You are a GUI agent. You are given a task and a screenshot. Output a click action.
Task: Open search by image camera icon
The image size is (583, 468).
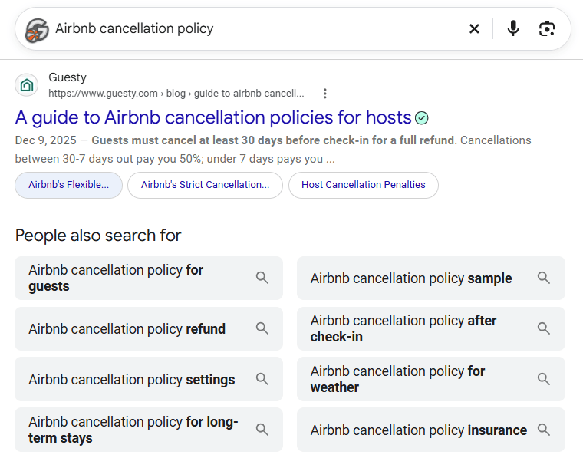coord(546,28)
